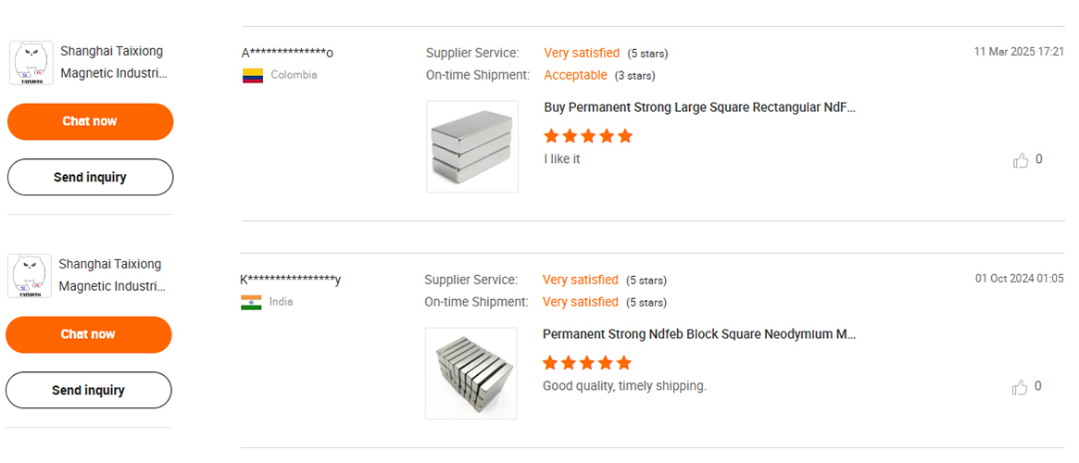The width and height of the screenshot is (1079, 463).
Task: Click the thumbs-up icon on India review
Action: (x=1020, y=388)
